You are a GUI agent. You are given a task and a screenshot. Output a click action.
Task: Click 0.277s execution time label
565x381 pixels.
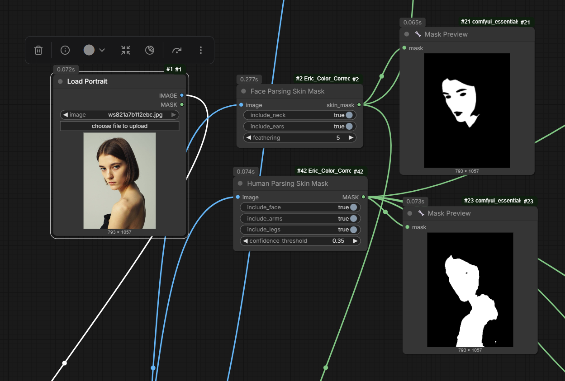(249, 79)
